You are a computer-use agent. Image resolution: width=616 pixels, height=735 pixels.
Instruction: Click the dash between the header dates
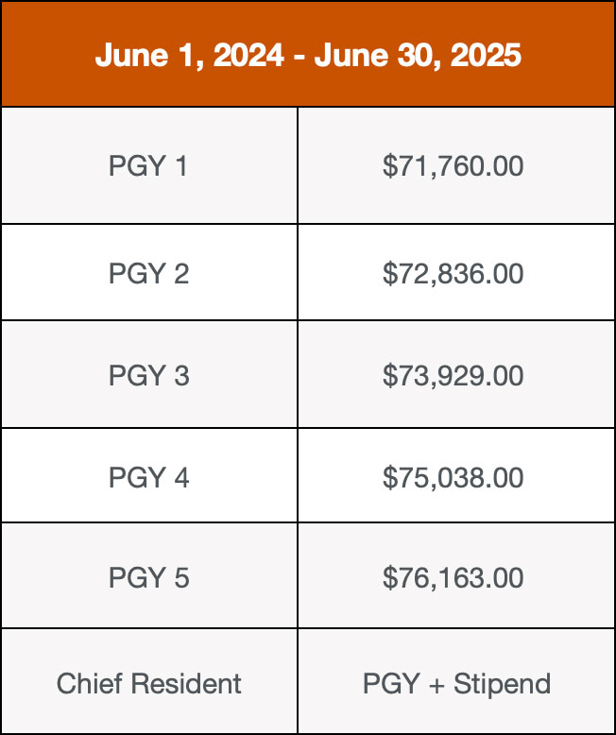point(299,56)
